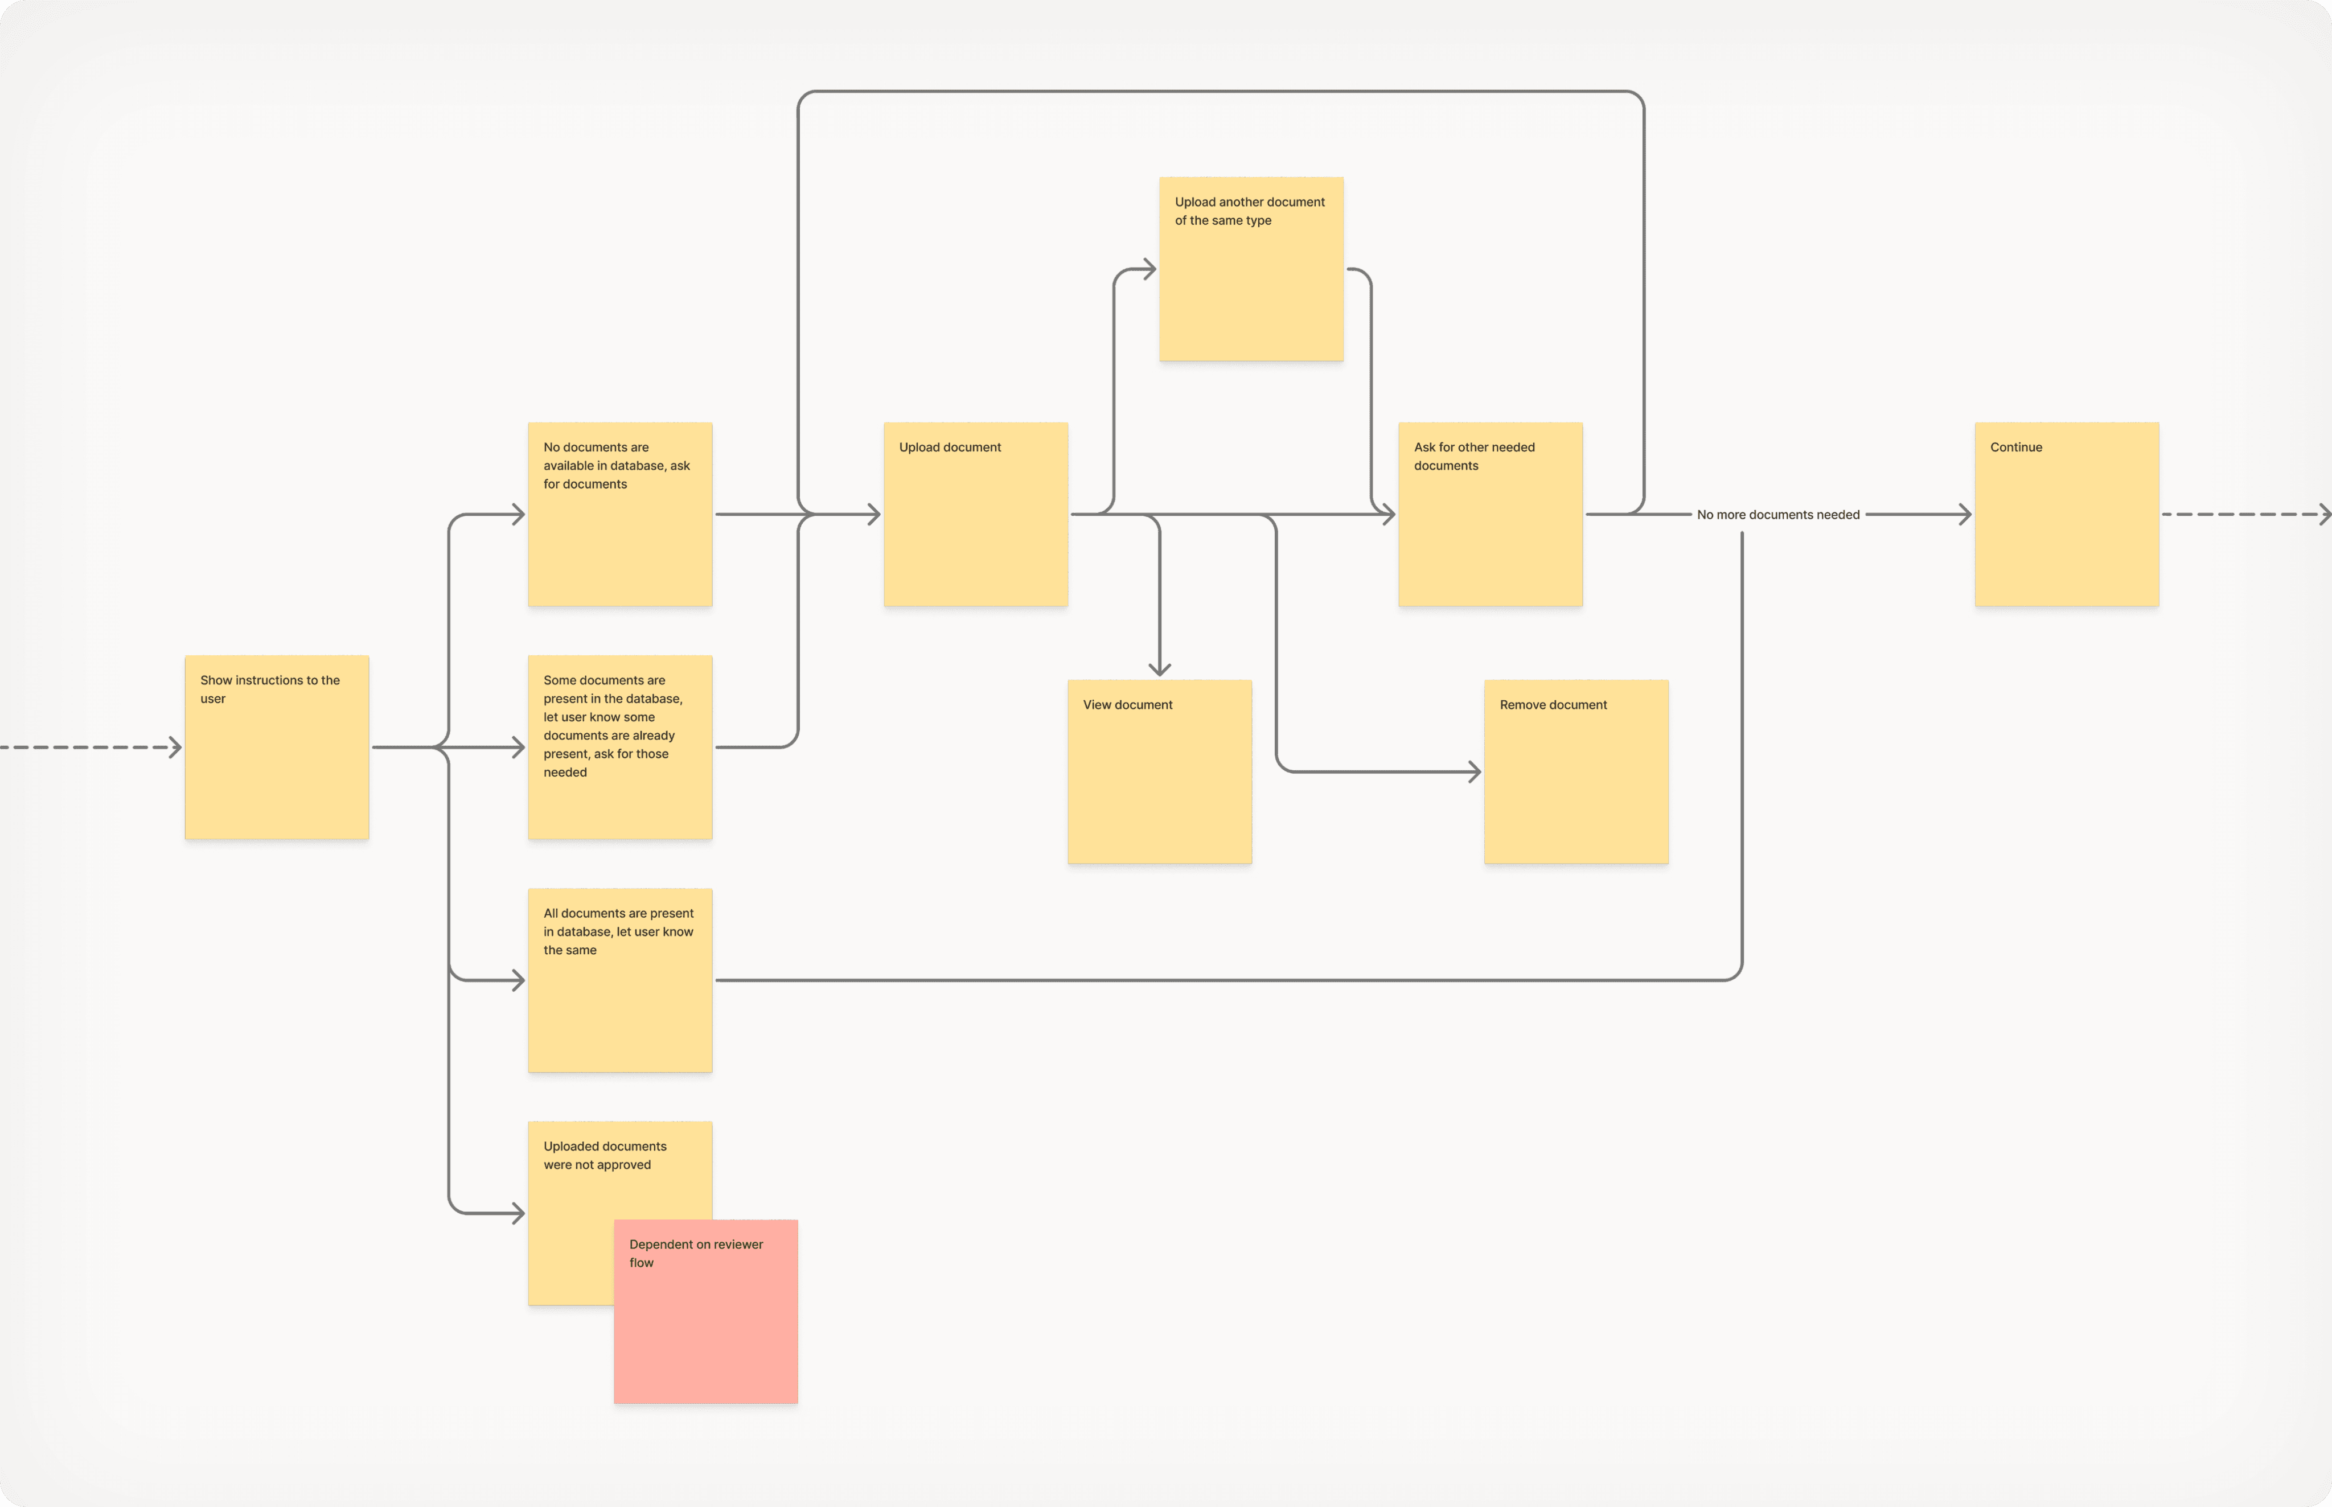Select the 'Show instructions to the user' sticky note
The height and width of the screenshot is (1507, 2332).
277,746
